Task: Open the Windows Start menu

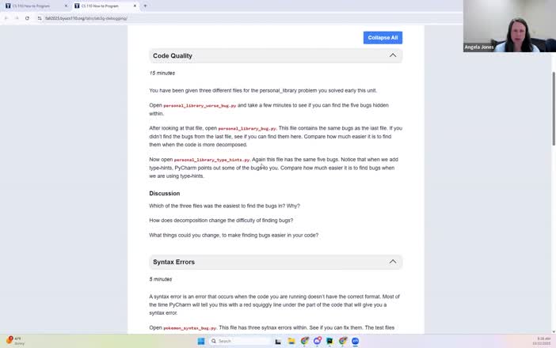Action: click(x=201, y=341)
